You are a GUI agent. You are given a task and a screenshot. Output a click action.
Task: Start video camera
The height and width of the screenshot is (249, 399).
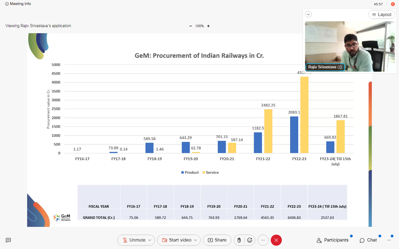click(177, 240)
